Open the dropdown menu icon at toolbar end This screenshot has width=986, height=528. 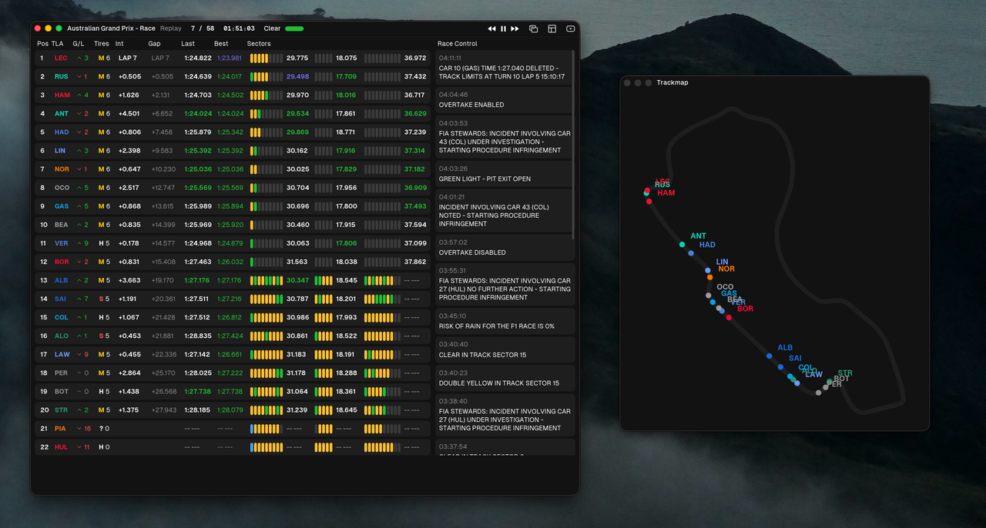tap(570, 28)
